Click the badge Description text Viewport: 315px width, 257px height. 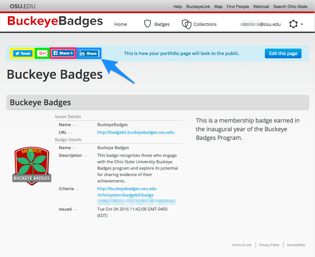pyautogui.click(x=137, y=168)
